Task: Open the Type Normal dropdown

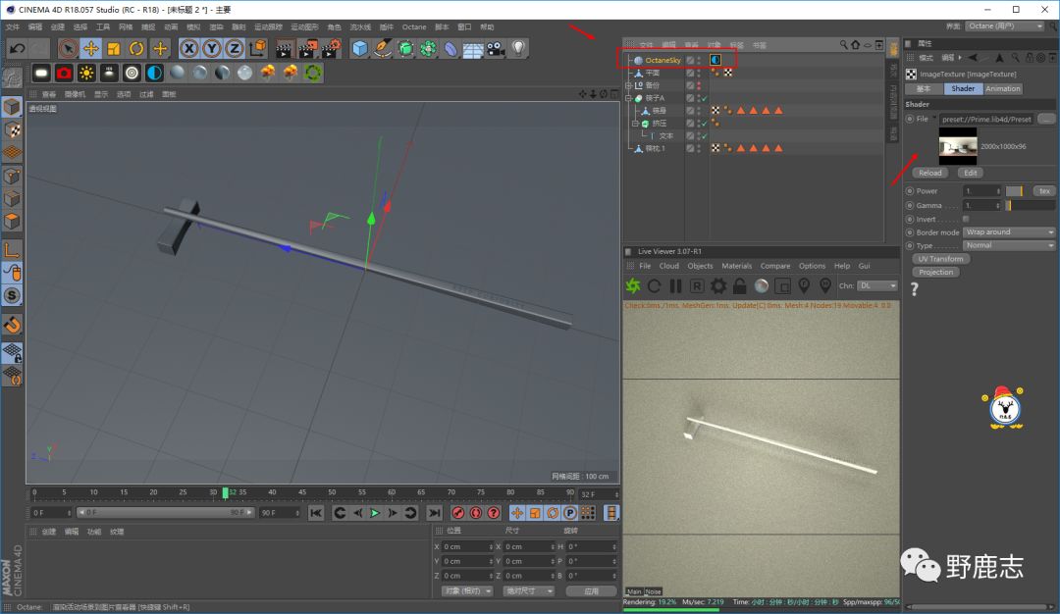Action: coord(1009,245)
